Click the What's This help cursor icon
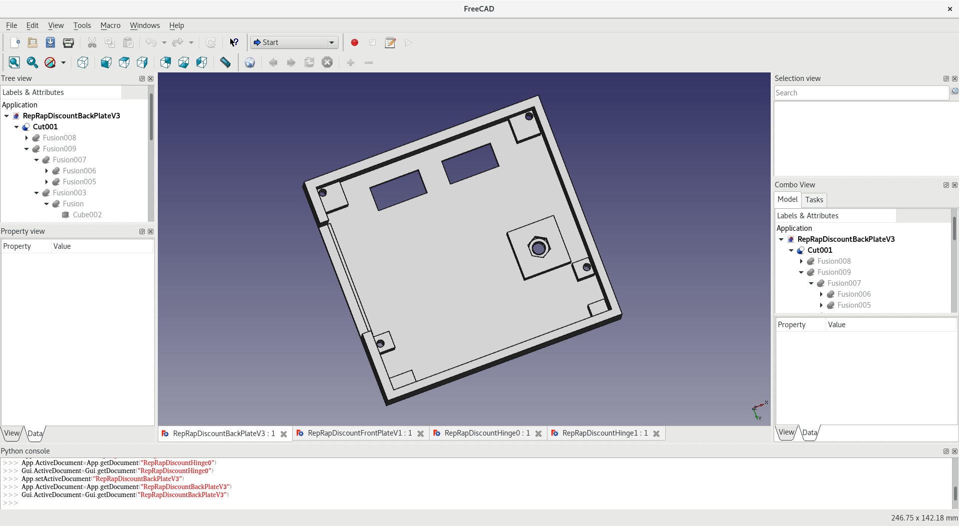 tap(234, 42)
